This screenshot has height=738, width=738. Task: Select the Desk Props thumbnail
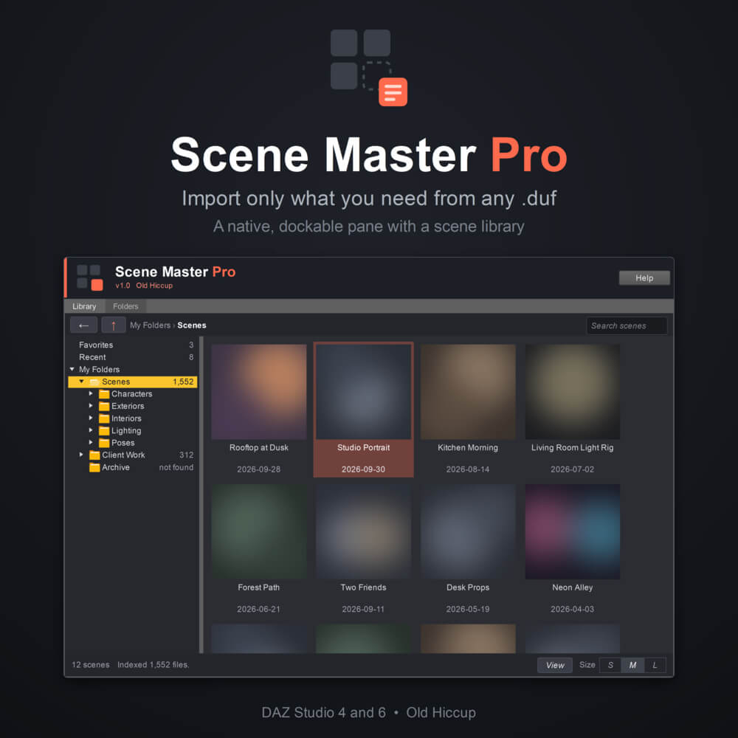(468, 531)
